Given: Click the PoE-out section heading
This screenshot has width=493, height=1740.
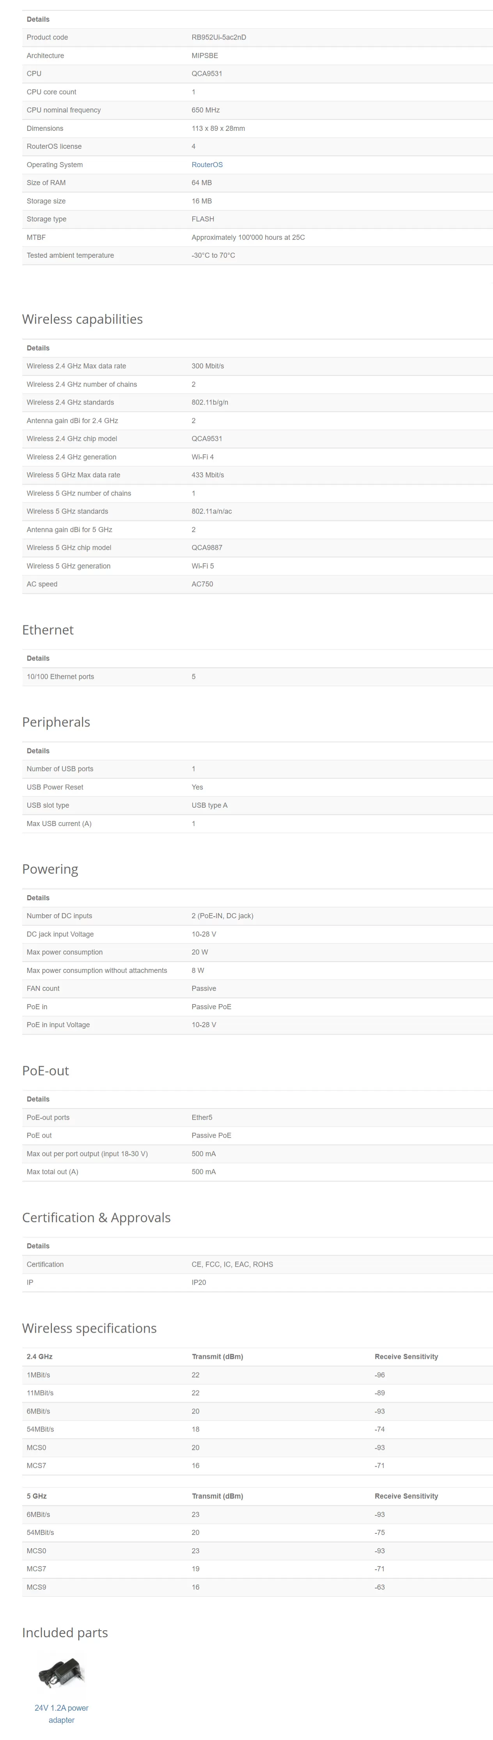Looking at the screenshot, I should coord(45,1071).
